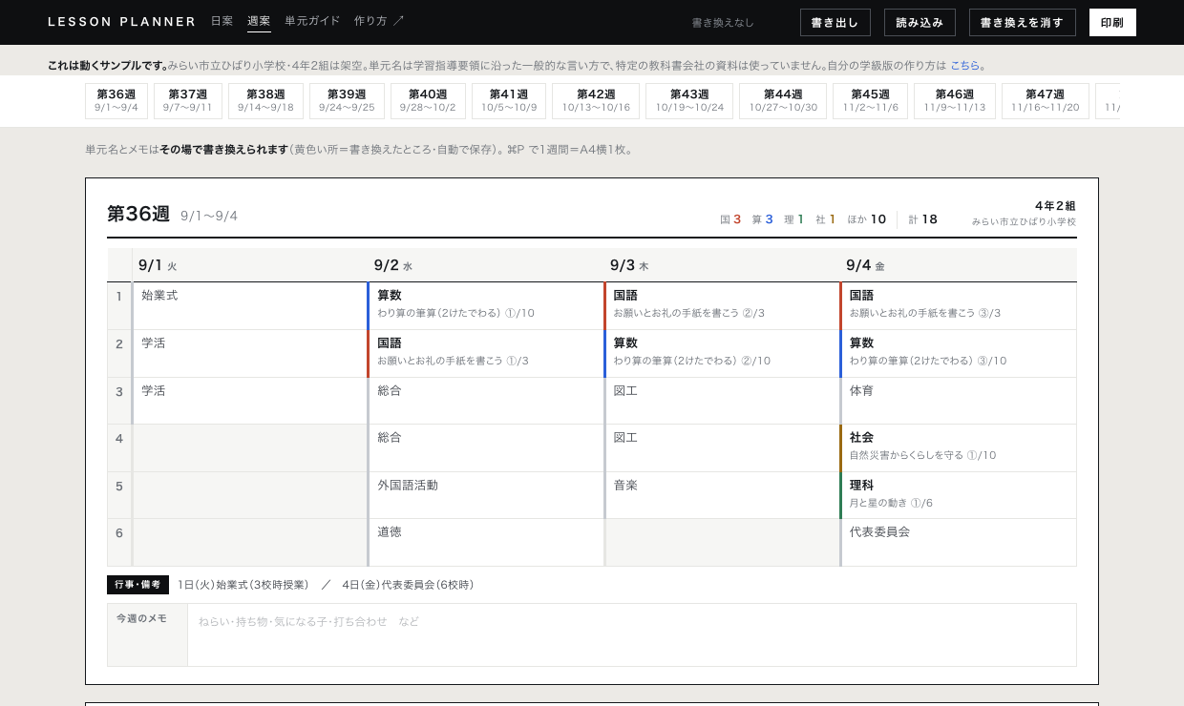1184x706 pixels.
Task: Click the 計 18 total count
Action: 922,219
